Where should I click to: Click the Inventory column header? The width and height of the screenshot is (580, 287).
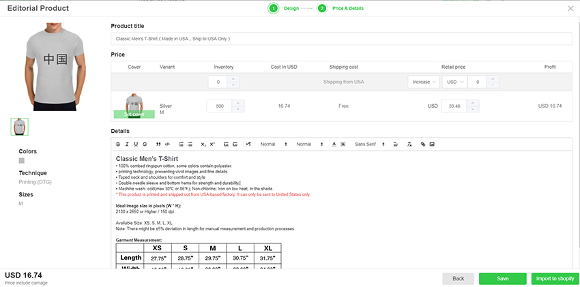coord(223,67)
